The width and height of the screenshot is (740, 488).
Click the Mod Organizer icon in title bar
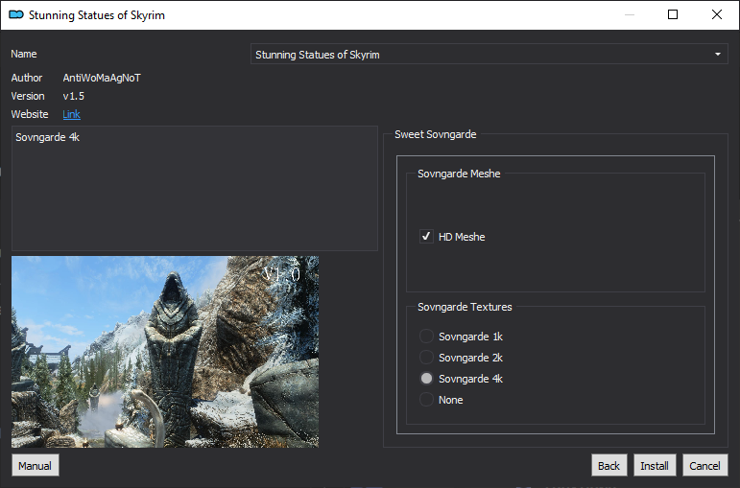[16, 15]
